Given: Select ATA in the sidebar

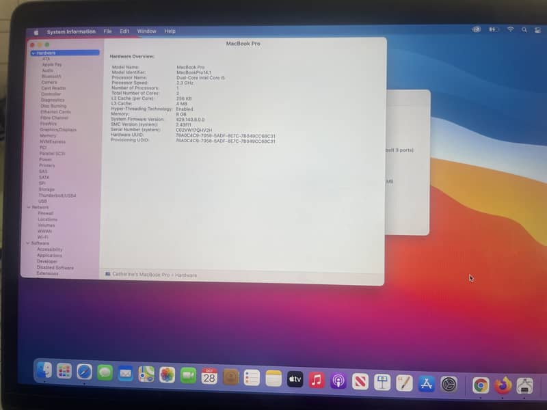Looking at the screenshot, I should 46,59.
